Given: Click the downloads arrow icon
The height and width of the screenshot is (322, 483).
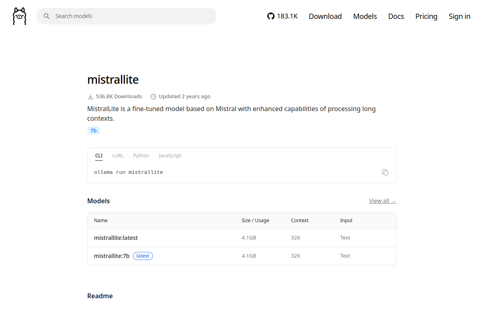Looking at the screenshot, I should [90, 97].
